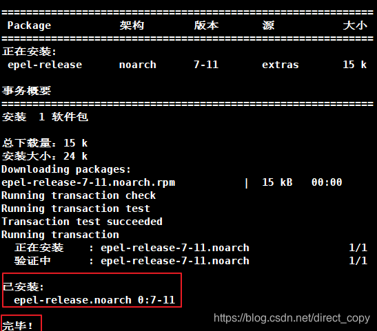Click the '总下载量: 15 k' line

tap(45, 143)
